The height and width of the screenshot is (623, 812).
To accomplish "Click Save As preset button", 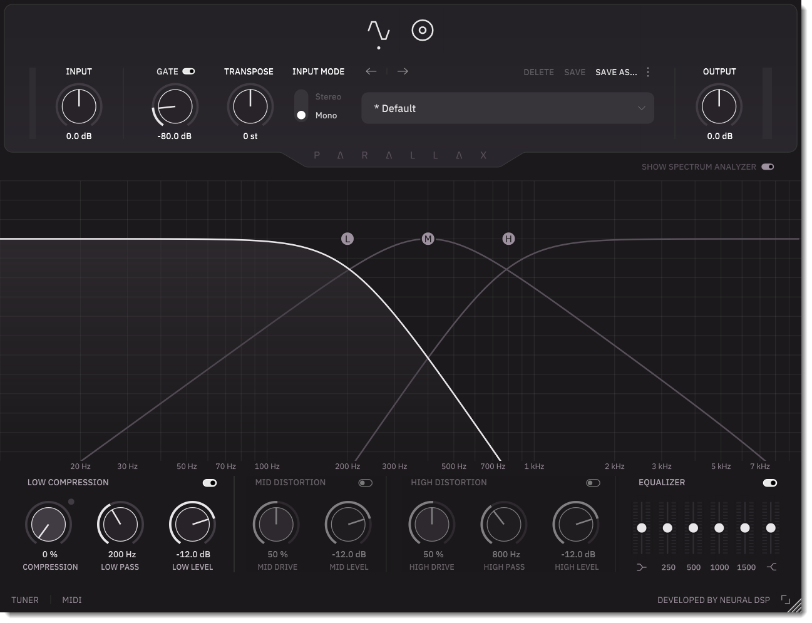I will (x=616, y=72).
